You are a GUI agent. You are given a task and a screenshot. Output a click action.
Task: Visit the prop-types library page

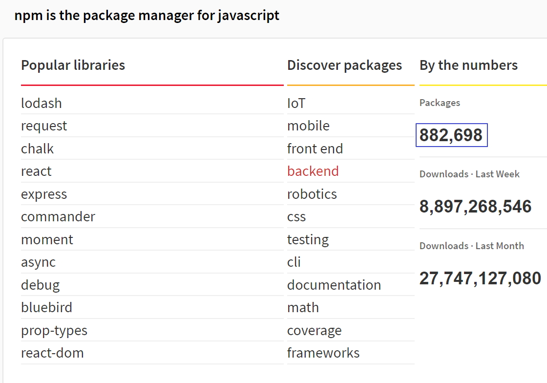click(x=54, y=331)
